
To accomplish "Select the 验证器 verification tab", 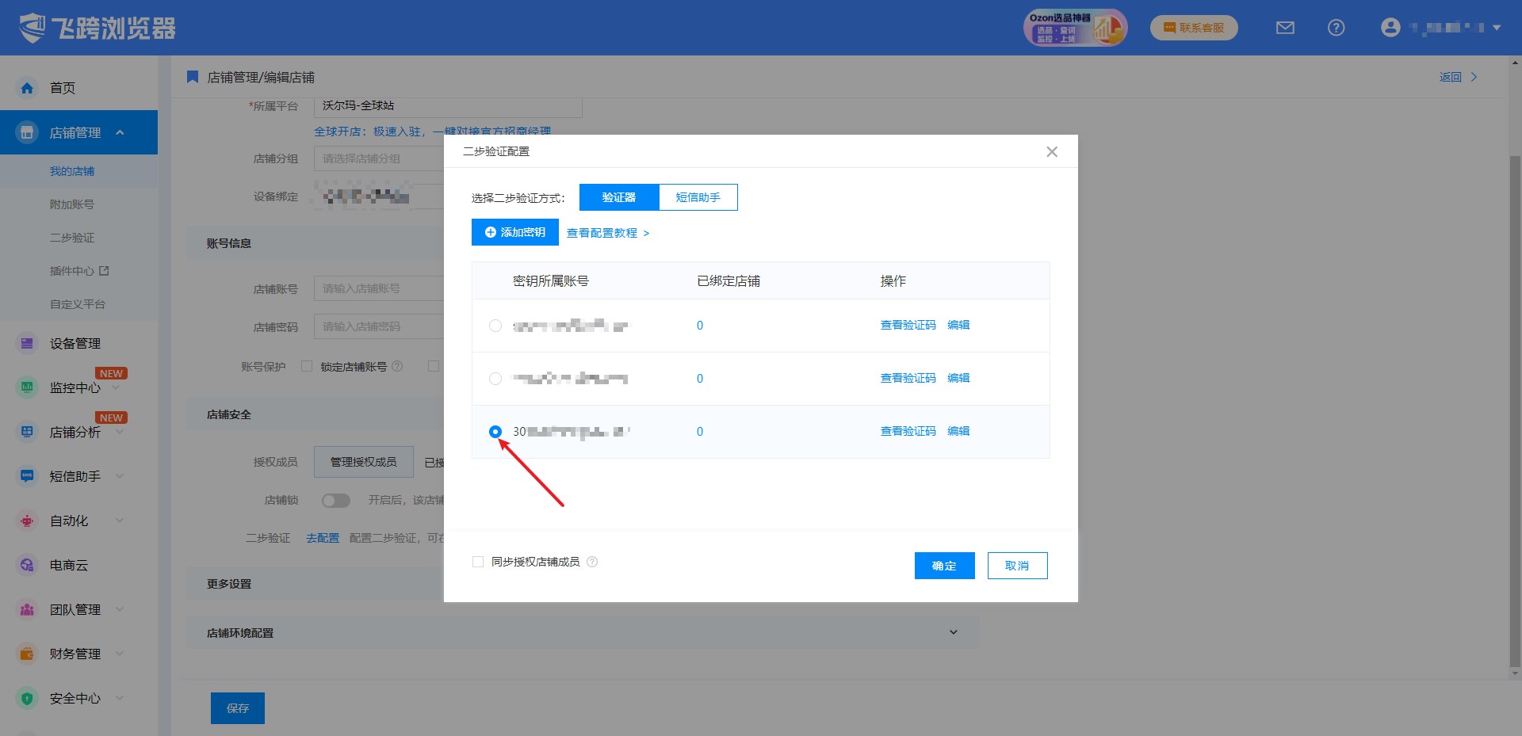I will [x=618, y=197].
